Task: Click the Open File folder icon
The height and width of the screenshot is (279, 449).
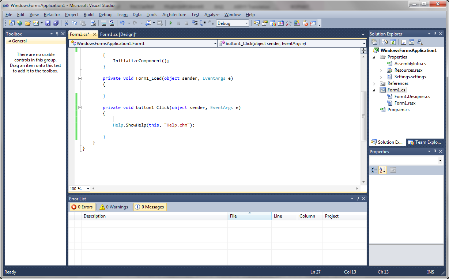Action: coord(27,23)
